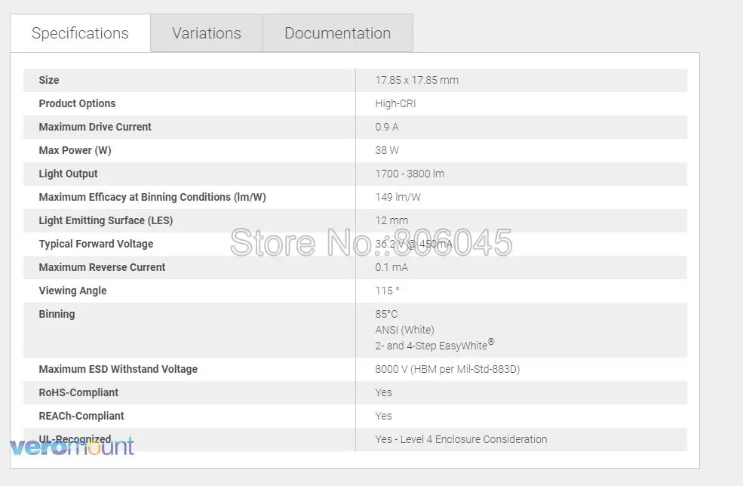This screenshot has height=486, width=743.
Task: Select the 'Typical Forward Voltage' label
Action: (97, 244)
